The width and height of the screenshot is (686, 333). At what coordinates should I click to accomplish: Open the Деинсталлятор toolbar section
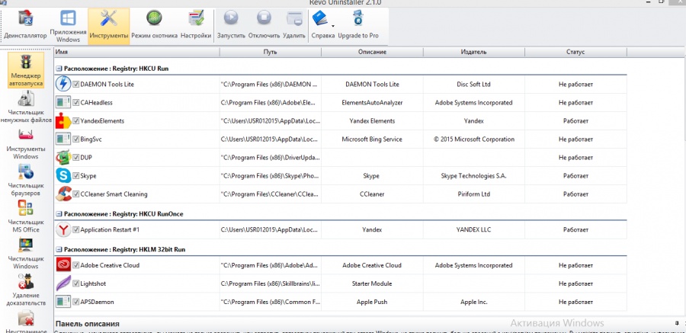25,26
